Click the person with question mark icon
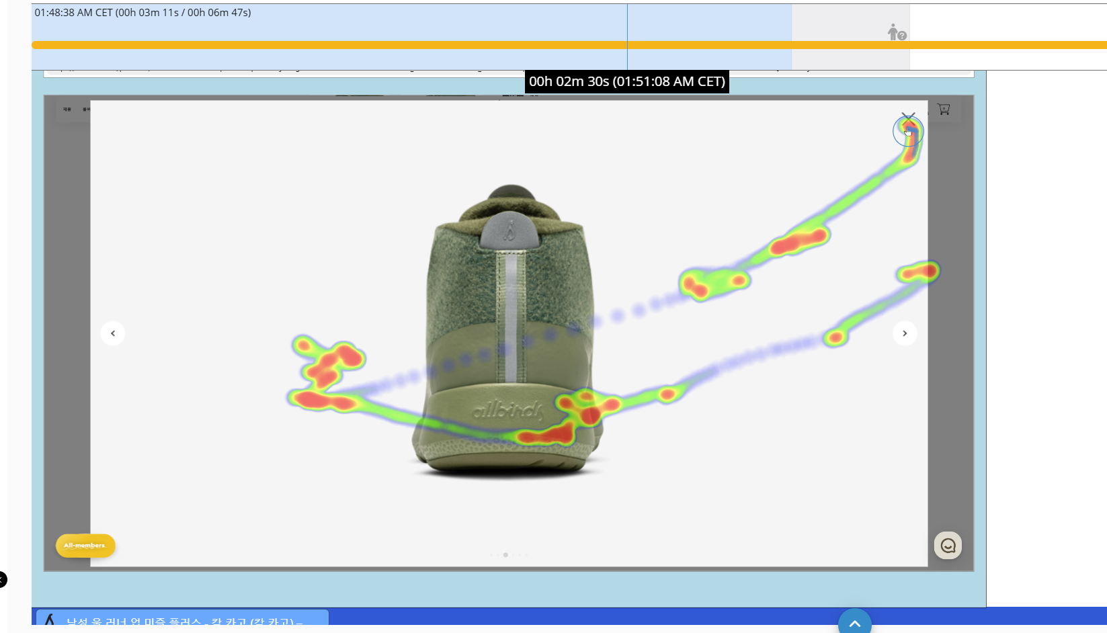The image size is (1107, 633). point(896,32)
